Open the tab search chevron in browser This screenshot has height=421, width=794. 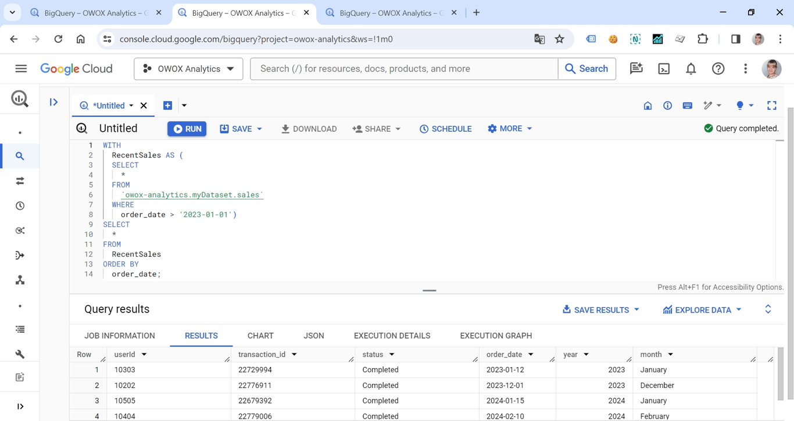coord(12,12)
